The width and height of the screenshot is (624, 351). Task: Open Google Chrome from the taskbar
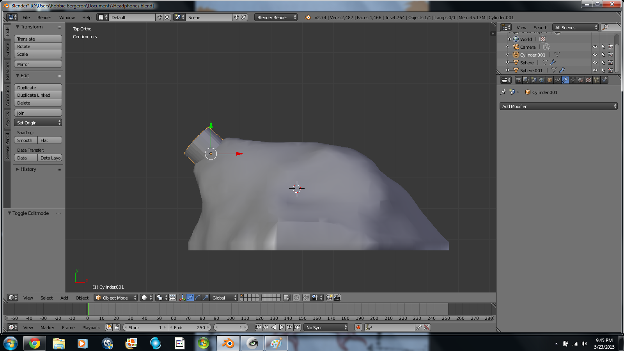pyautogui.click(x=35, y=344)
